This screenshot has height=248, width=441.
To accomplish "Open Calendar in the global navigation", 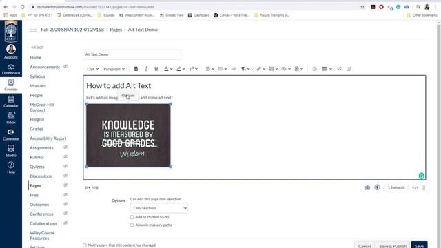I will tap(11, 101).
